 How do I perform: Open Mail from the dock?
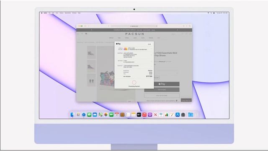click(x=95, y=115)
